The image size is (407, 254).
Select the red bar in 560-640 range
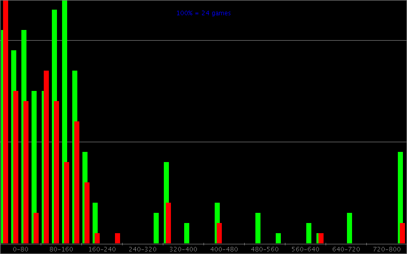(321, 238)
